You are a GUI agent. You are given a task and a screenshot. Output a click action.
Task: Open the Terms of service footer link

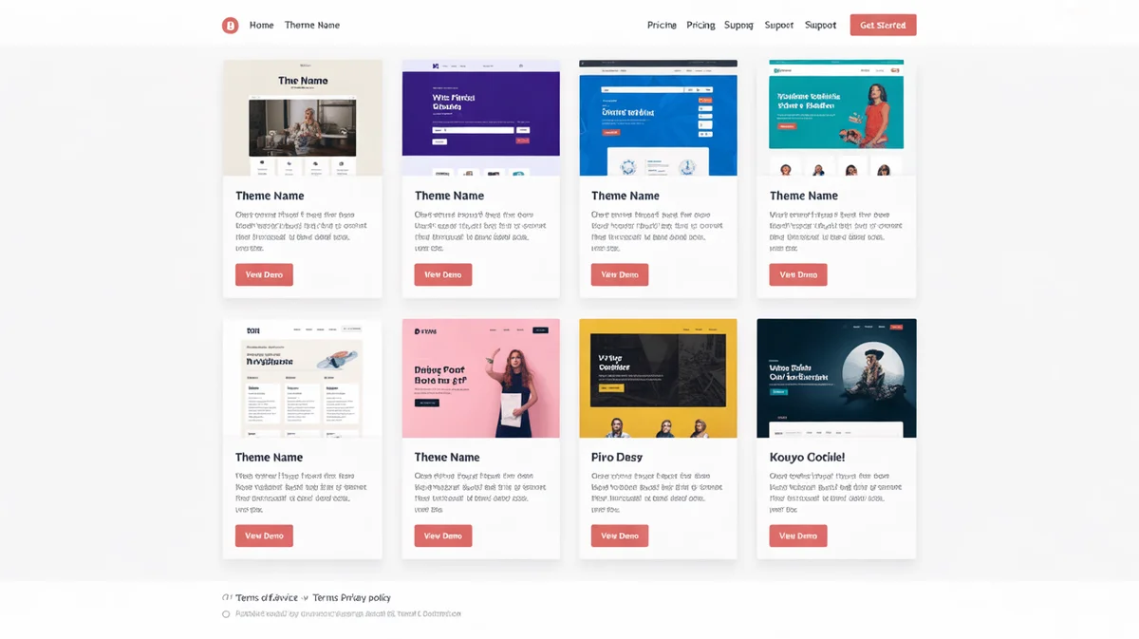(266, 598)
